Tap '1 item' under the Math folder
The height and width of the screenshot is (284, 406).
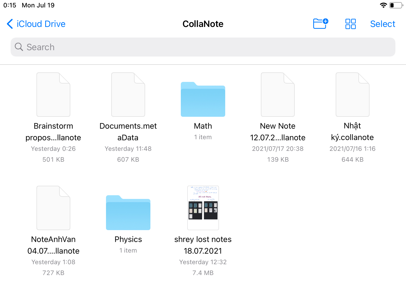pos(203,137)
